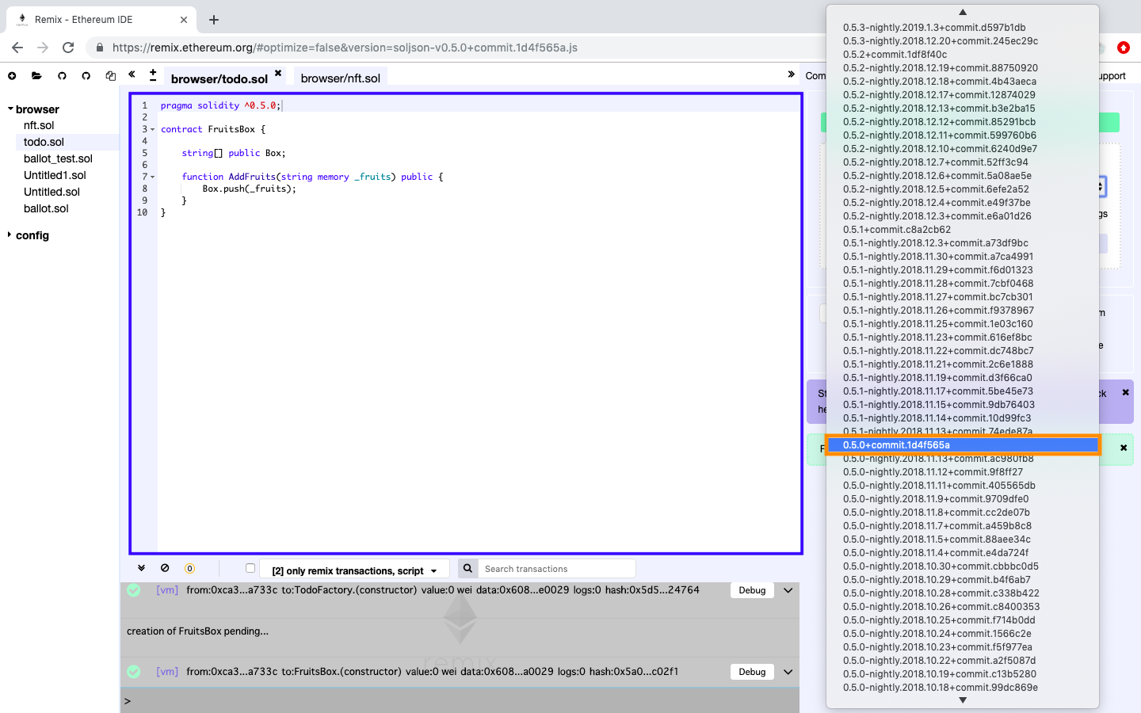Image resolution: width=1141 pixels, height=713 pixels.
Task: Open nft.sol in the file explorer
Action: tap(39, 125)
